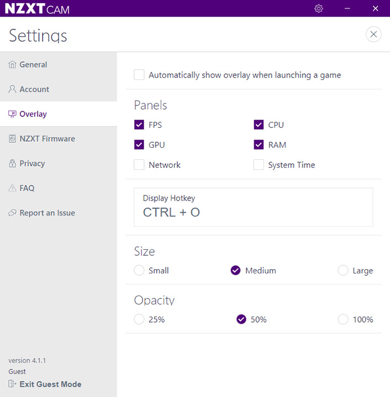Click the Report an Issue chat icon
Viewport: 390px width, 397px height.
click(13, 213)
